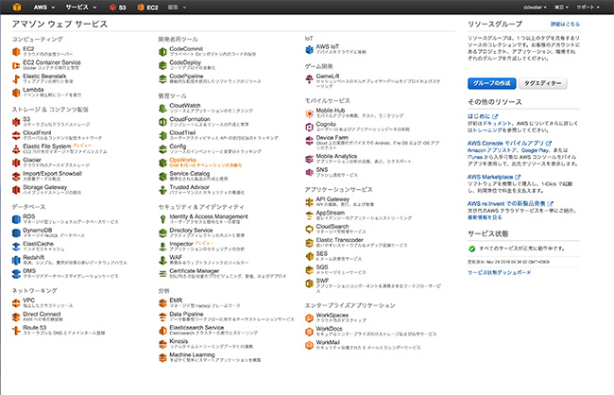
Task: Open the ddwater account dropdown
Action: pyautogui.click(x=535, y=7)
